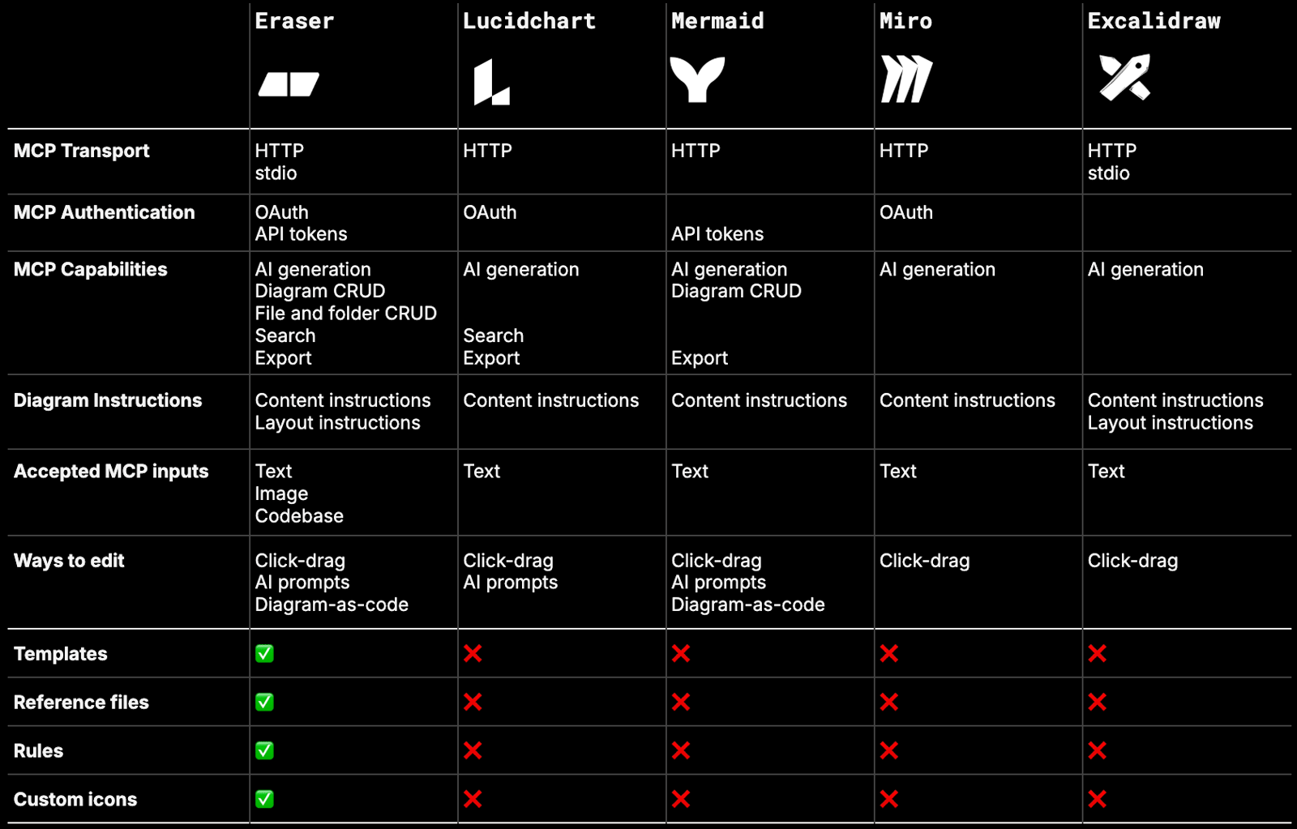
Task: Click the MCP Transport row label
Action: point(82,151)
